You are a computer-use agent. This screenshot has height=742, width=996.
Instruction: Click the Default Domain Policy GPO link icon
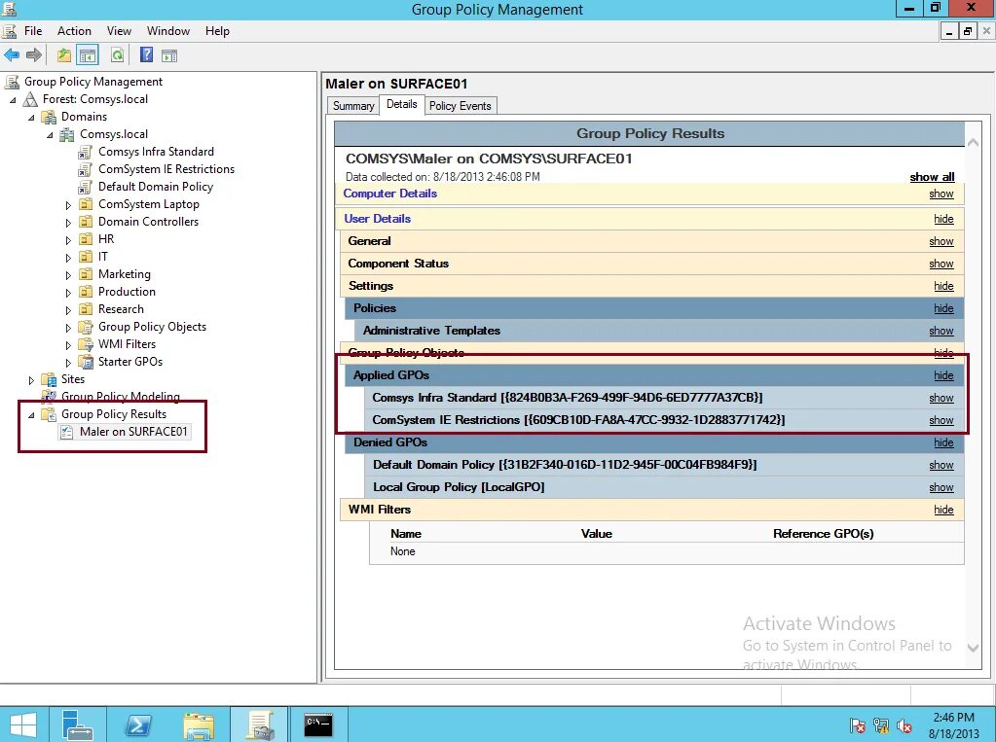85,187
